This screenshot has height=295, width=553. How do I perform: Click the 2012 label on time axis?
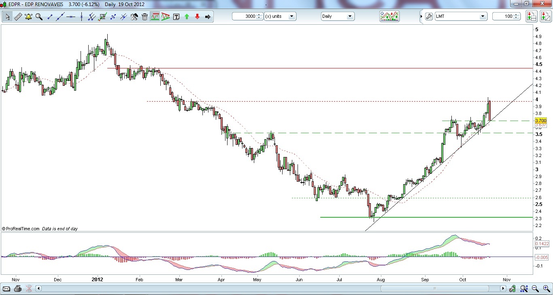point(97,279)
